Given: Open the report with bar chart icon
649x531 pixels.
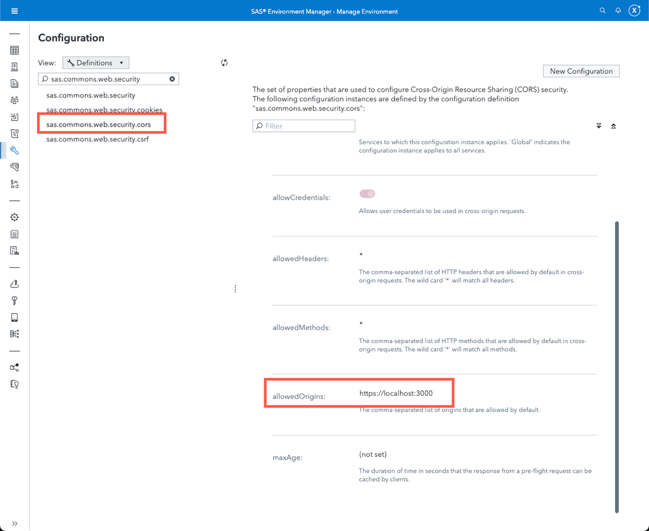Looking at the screenshot, I should coord(14,251).
